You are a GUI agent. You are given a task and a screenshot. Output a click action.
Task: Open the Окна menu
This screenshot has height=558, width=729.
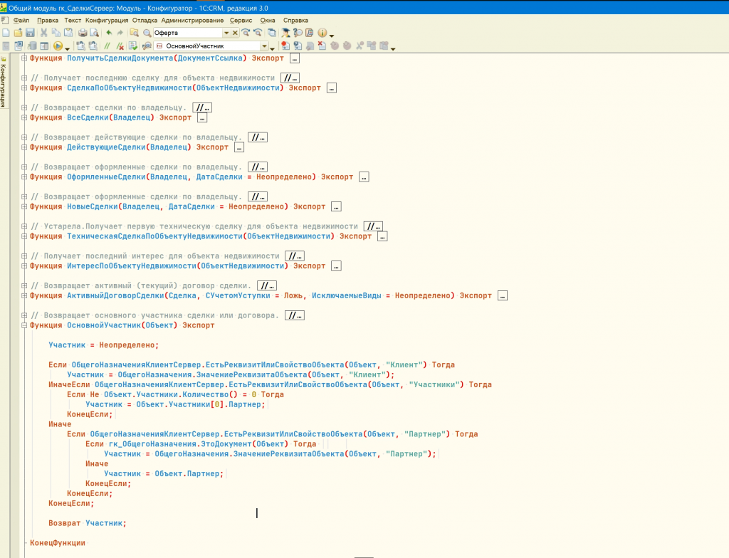tap(268, 20)
